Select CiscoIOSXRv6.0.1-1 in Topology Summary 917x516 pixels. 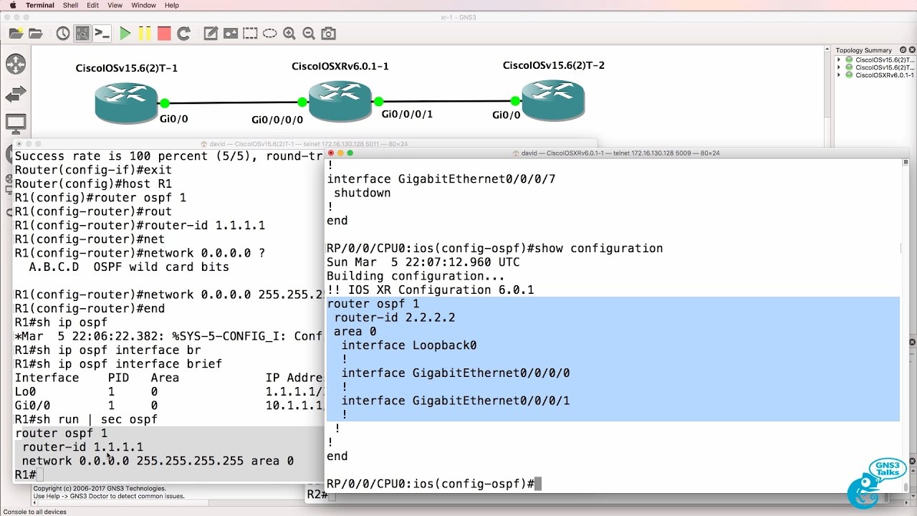885,75
